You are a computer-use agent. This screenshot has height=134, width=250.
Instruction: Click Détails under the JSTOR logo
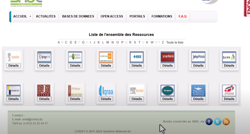coord(44,99)
